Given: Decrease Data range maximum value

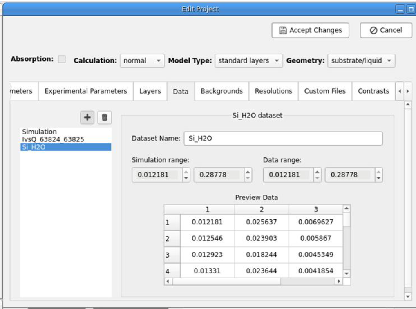Looking at the screenshot, I should [x=379, y=178].
